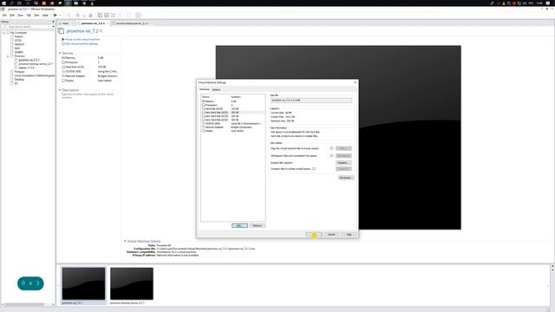Select OTUS in the Library tree
Screen dimensions: 555x312
tap(17, 41)
